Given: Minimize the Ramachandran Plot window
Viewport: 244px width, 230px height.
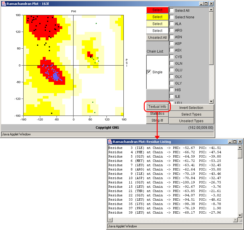Looking at the screenshot, I should click(x=201, y=4).
